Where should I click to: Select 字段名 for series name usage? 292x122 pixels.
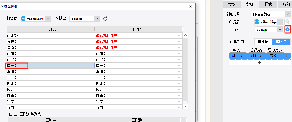pyautogui.click(x=281, y=42)
